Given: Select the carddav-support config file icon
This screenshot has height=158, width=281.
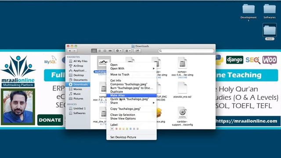Looking at the screenshot, I should [182, 113].
